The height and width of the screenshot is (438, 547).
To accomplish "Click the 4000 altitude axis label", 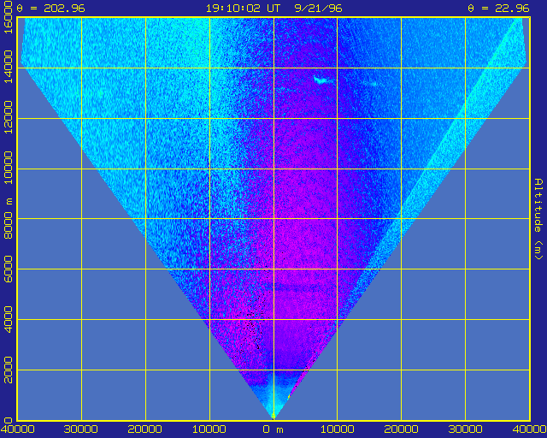I will (8, 319).
